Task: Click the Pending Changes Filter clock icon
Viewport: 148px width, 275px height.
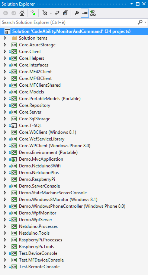Action: (x=45, y=13)
